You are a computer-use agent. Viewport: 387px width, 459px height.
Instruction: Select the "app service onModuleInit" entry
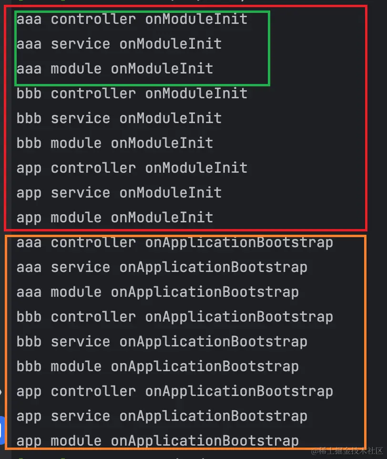pyautogui.click(x=119, y=193)
